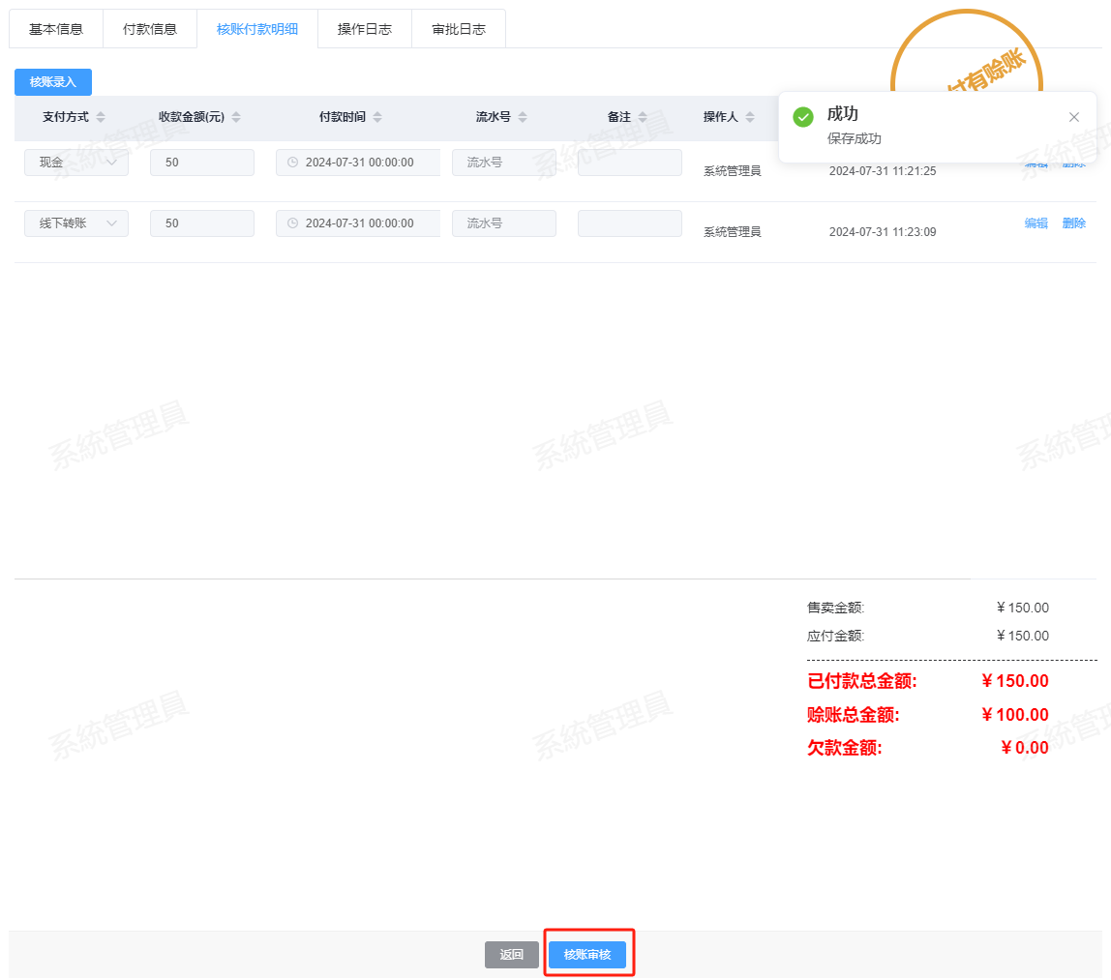Screen dimensions: 1111x980
Task: Sort by 操作人 column sort icon
Action: point(750,117)
